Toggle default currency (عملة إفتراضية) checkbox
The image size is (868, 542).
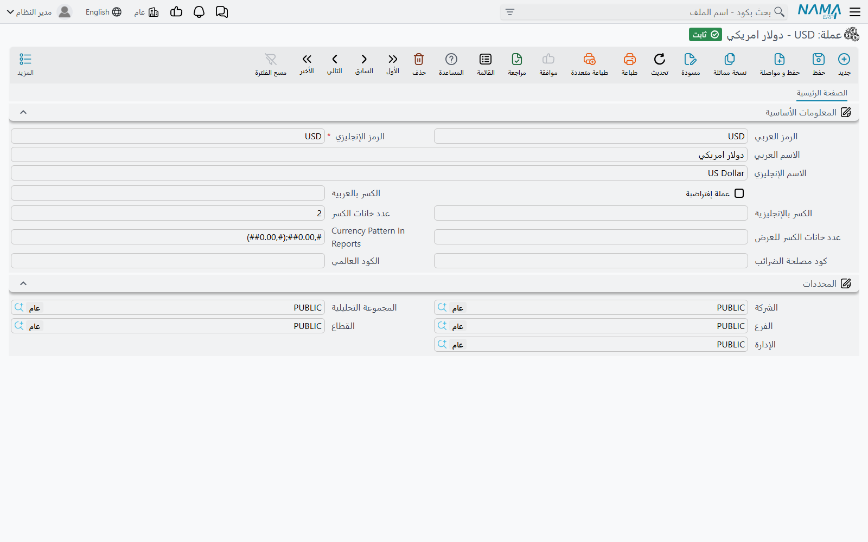(739, 193)
